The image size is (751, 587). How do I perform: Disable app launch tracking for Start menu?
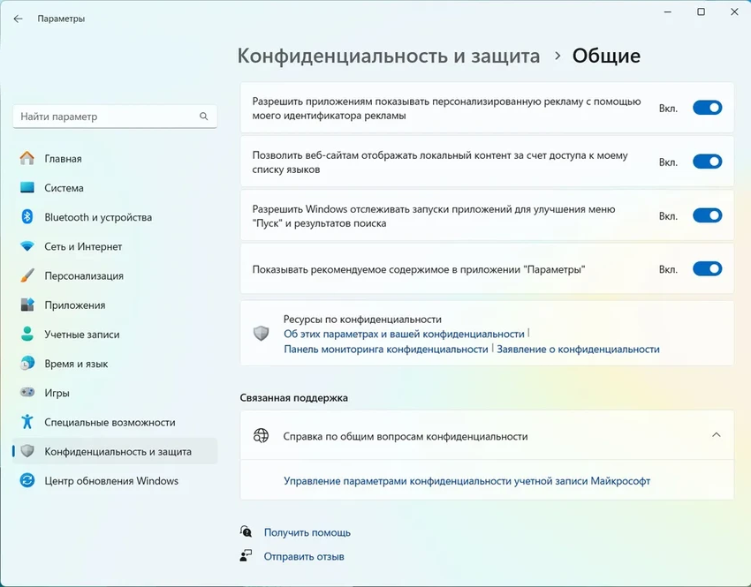click(x=707, y=215)
